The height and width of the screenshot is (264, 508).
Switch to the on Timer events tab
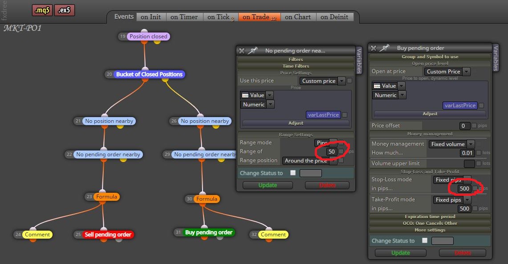[184, 17]
